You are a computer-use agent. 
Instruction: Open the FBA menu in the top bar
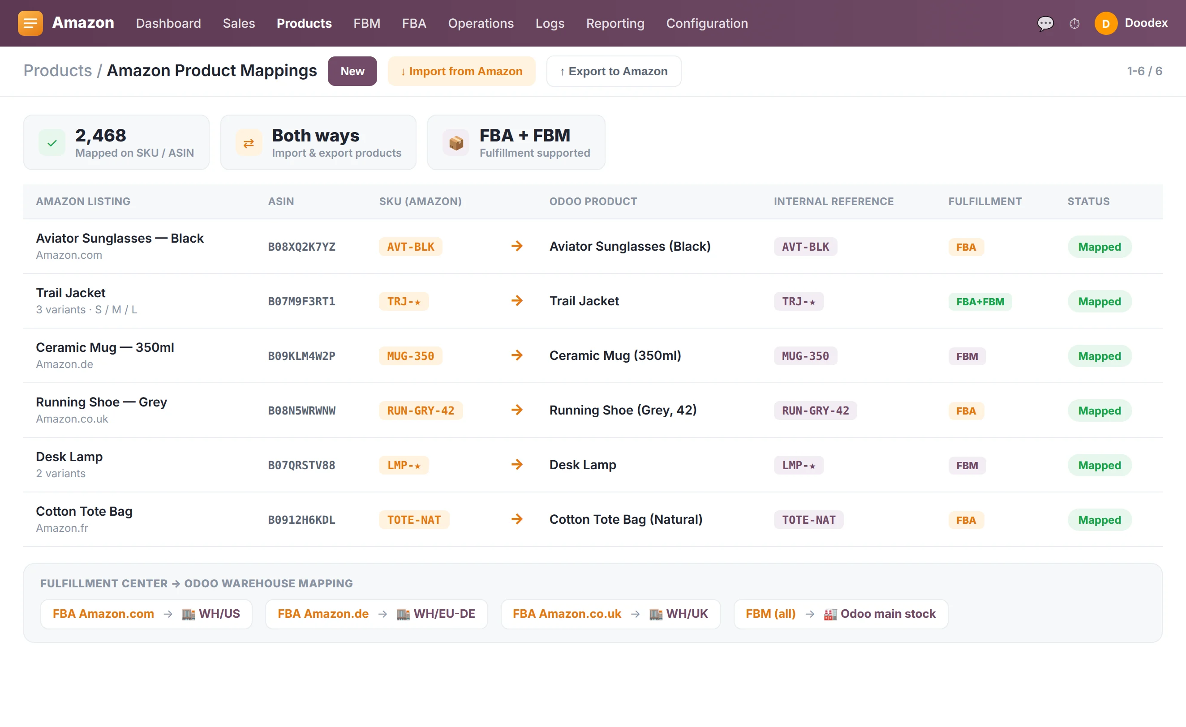point(414,23)
